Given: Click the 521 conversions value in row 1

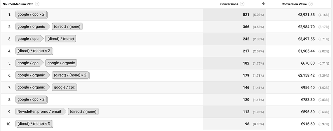Looking at the screenshot, I should click(x=246, y=15).
